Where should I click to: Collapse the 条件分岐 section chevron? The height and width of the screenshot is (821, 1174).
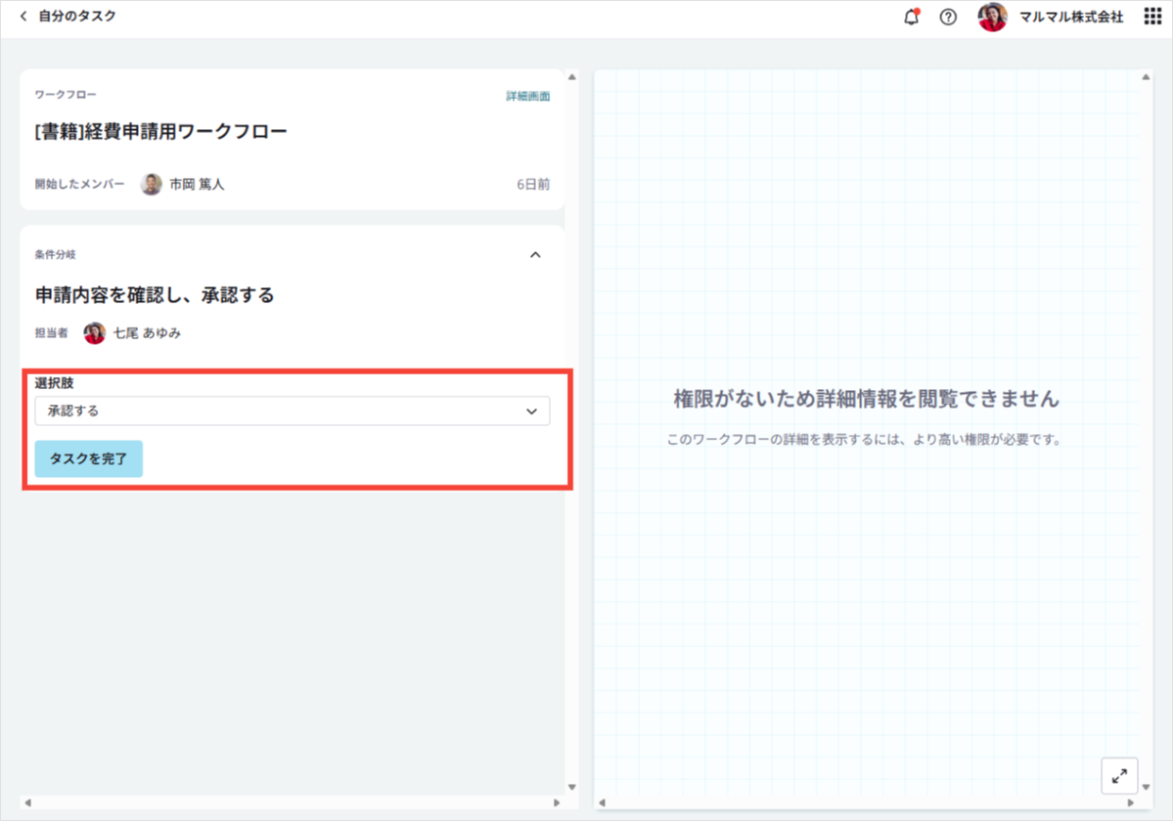535,255
